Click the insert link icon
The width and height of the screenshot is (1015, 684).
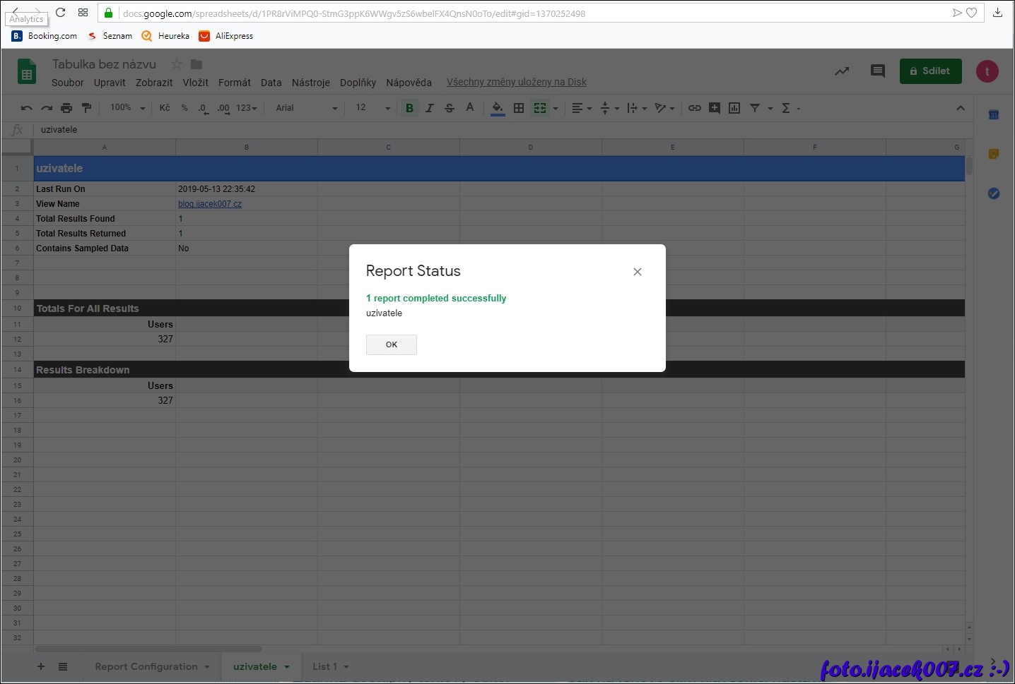coord(695,108)
